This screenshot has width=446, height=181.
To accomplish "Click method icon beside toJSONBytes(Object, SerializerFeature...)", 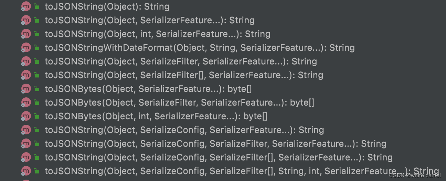I will pos(26,89).
